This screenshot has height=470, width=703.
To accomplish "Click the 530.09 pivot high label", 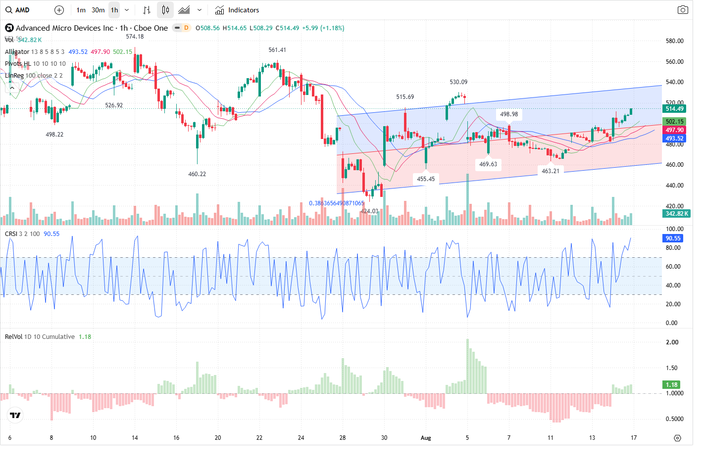I will click(x=458, y=82).
